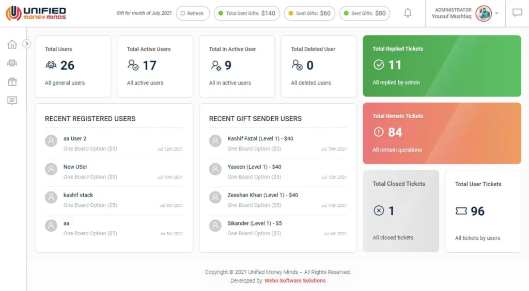Image resolution: width=529 pixels, height=291 pixels.
Task: Click the notification bell icon
Action: [408, 13]
